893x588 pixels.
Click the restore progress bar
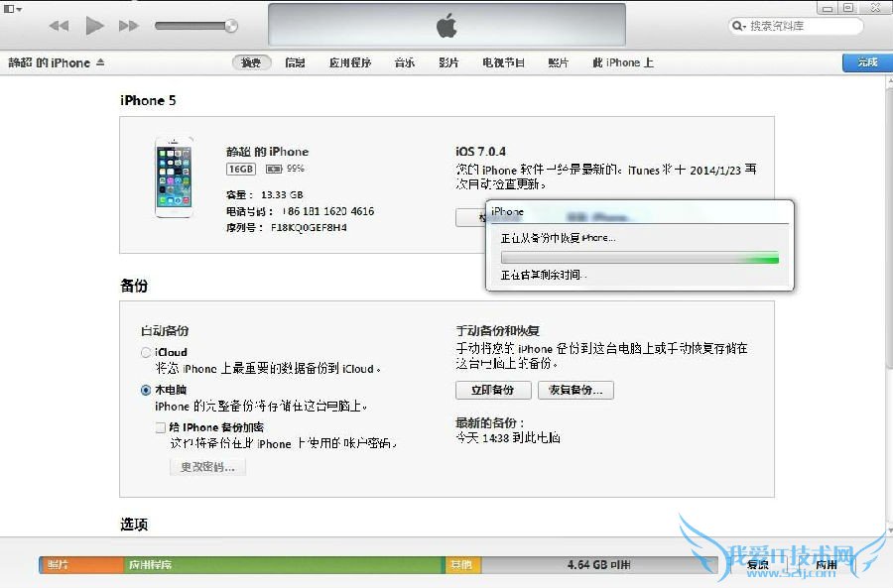tap(640, 258)
